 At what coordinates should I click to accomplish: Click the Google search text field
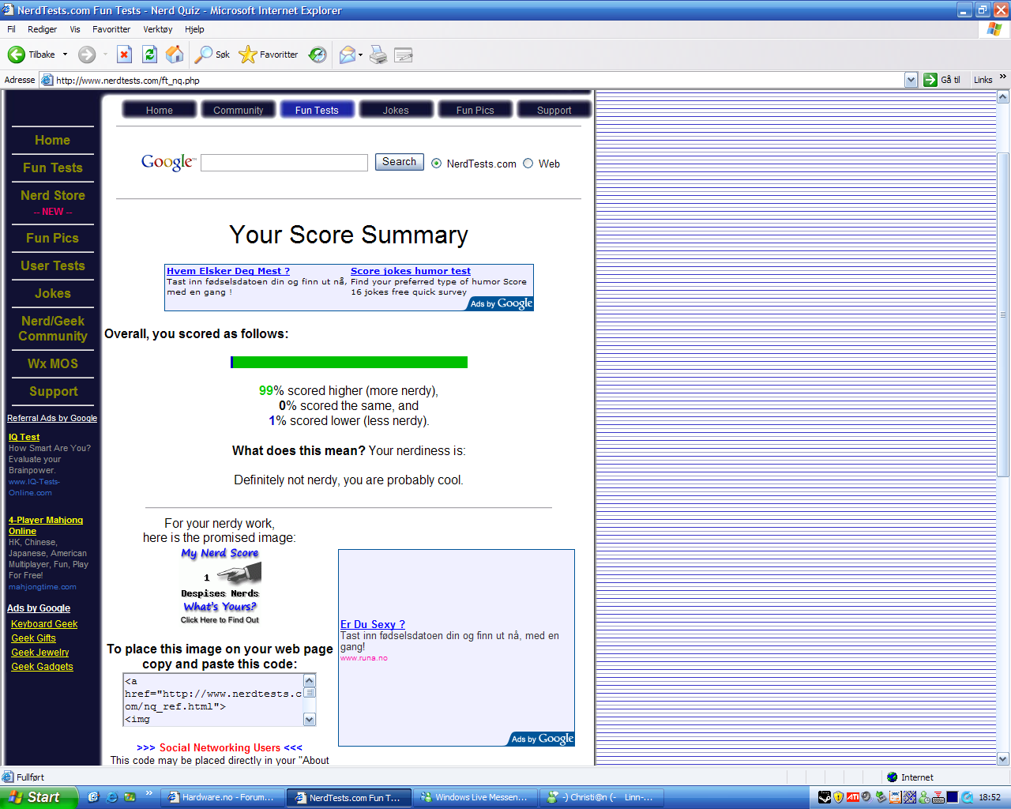pyautogui.click(x=284, y=163)
